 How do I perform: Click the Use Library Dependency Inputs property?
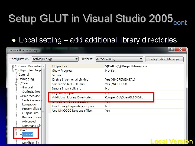73,106
